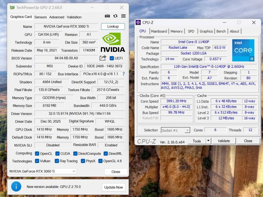Viewport: 263px width, 197px height.
Task: Toggle the CUDA checkbox
Action: tap(57, 153)
